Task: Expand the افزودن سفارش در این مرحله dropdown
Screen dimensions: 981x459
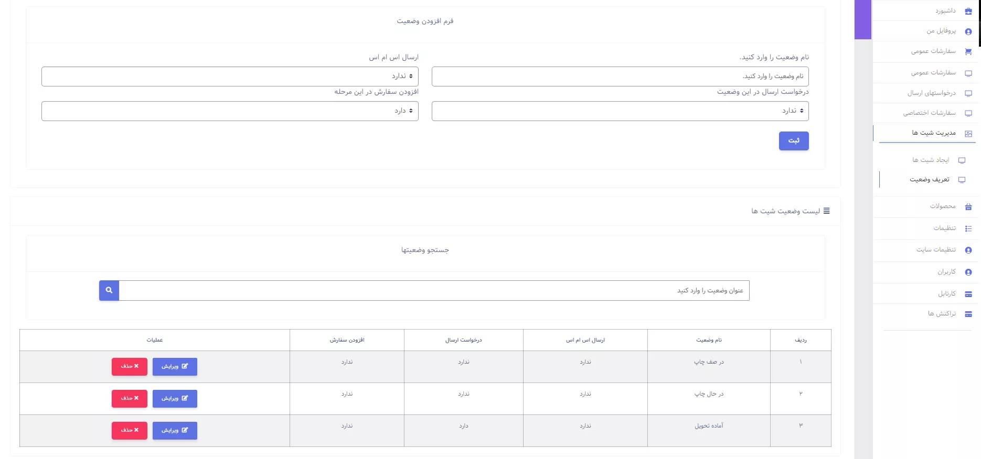Action: (230, 111)
